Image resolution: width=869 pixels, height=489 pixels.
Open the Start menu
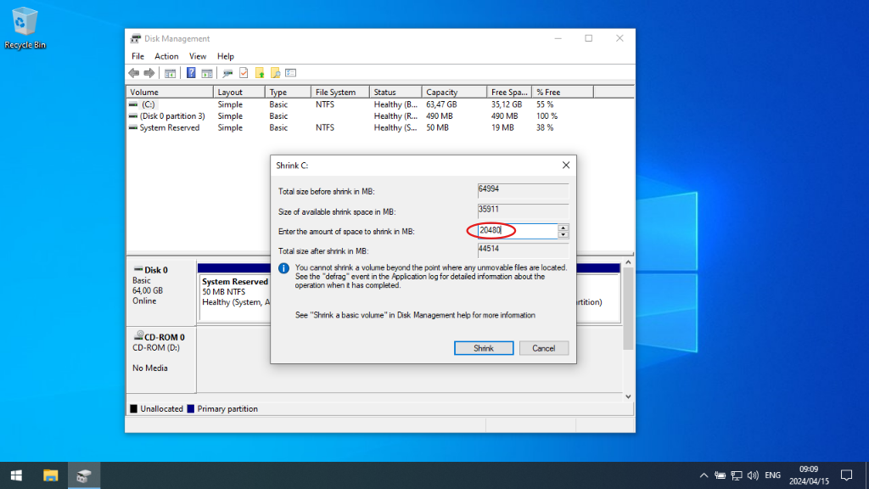pos(16,475)
